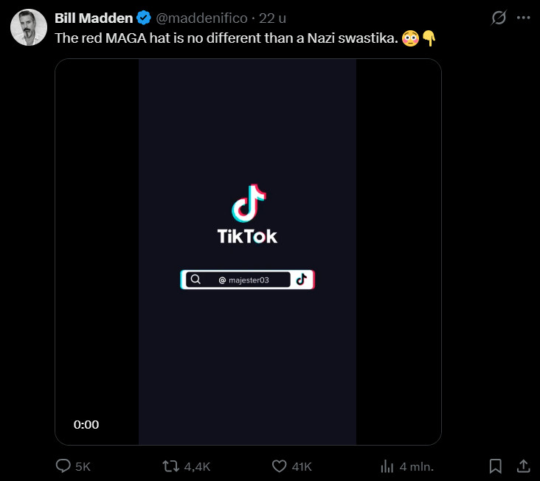Open the three-dot more options menu

pos(522,18)
